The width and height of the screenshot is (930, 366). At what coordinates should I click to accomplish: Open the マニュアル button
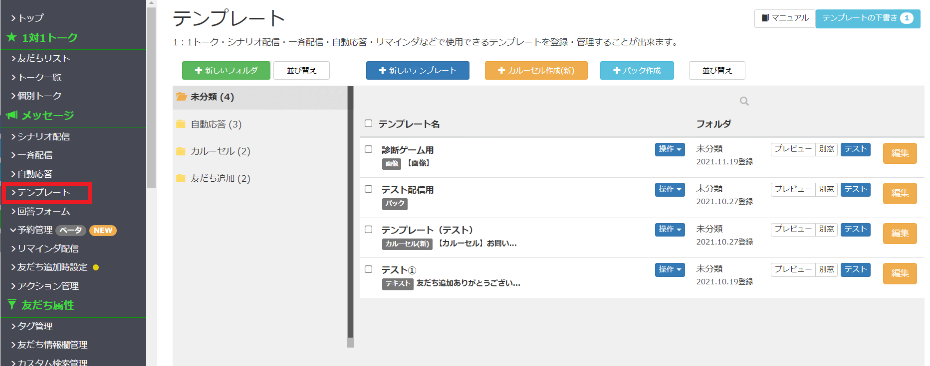pos(785,18)
